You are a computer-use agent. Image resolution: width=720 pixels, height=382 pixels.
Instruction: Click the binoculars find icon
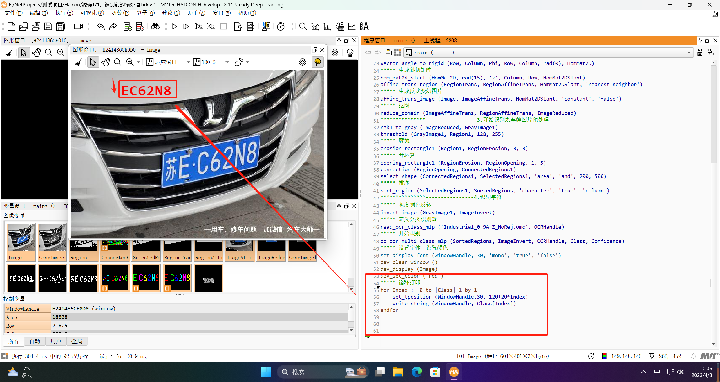155,26
